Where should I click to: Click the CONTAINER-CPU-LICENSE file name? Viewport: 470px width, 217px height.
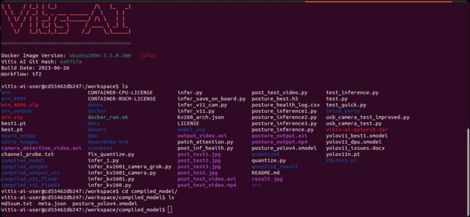120,93
